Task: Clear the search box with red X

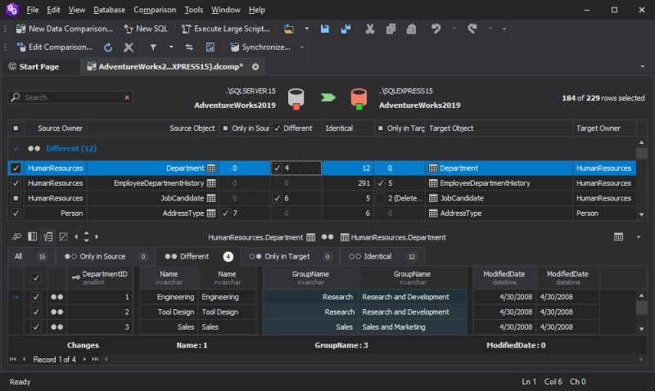Action: click(127, 97)
